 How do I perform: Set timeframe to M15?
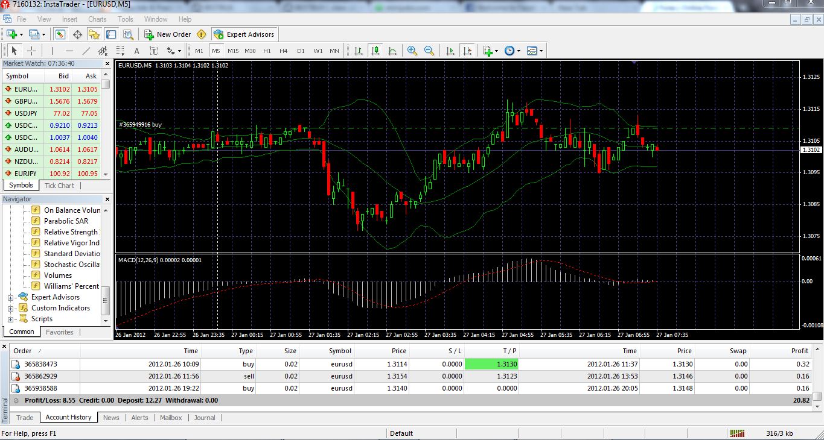tap(233, 51)
